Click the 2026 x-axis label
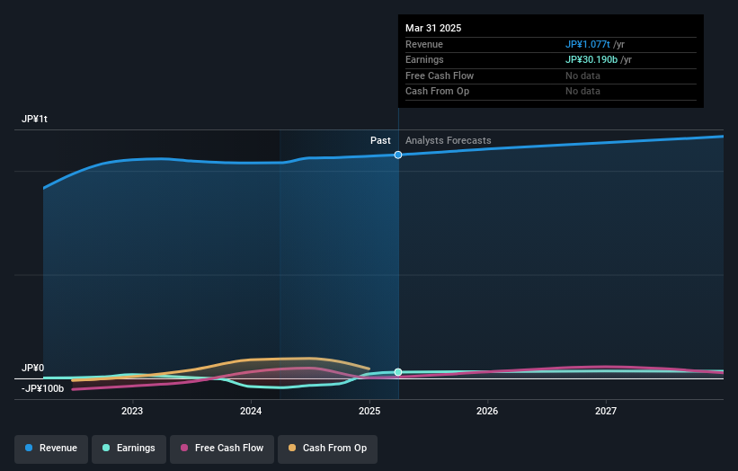Screen dimensions: 738x471 point(487,411)
